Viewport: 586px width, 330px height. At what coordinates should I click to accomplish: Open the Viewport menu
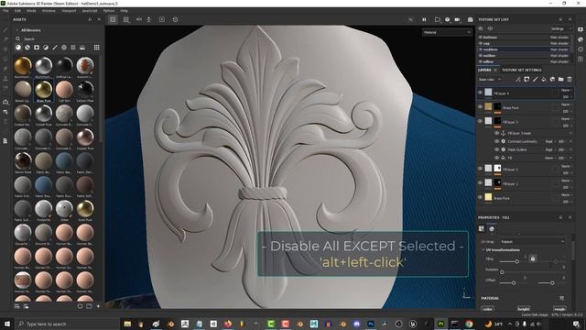point(69,11)
